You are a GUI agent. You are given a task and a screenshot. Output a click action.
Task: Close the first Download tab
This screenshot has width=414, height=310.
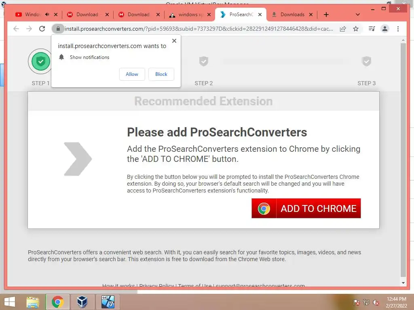coord(107,15)
